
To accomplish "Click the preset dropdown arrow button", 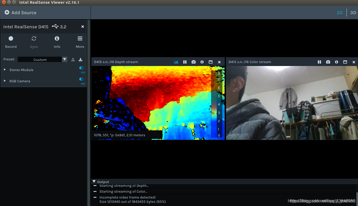I will pos(65,59).
